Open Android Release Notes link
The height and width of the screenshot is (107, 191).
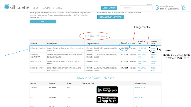(140, 88)
